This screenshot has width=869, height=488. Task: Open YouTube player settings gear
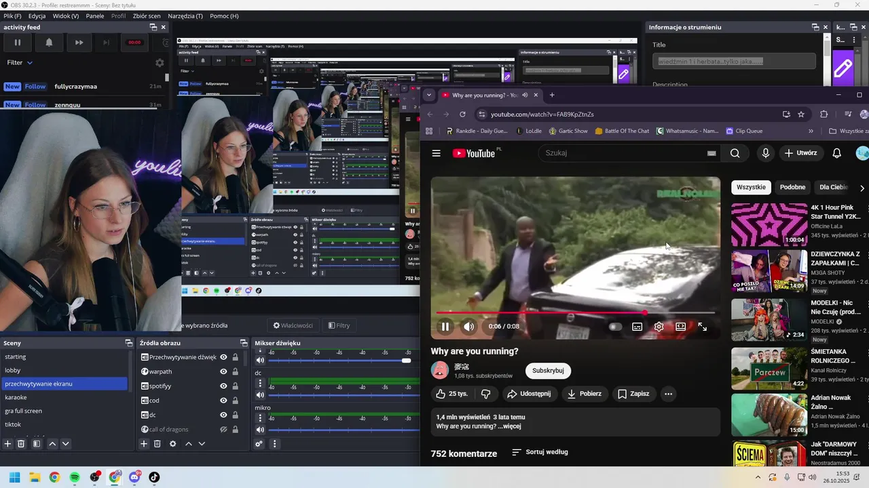659,327
